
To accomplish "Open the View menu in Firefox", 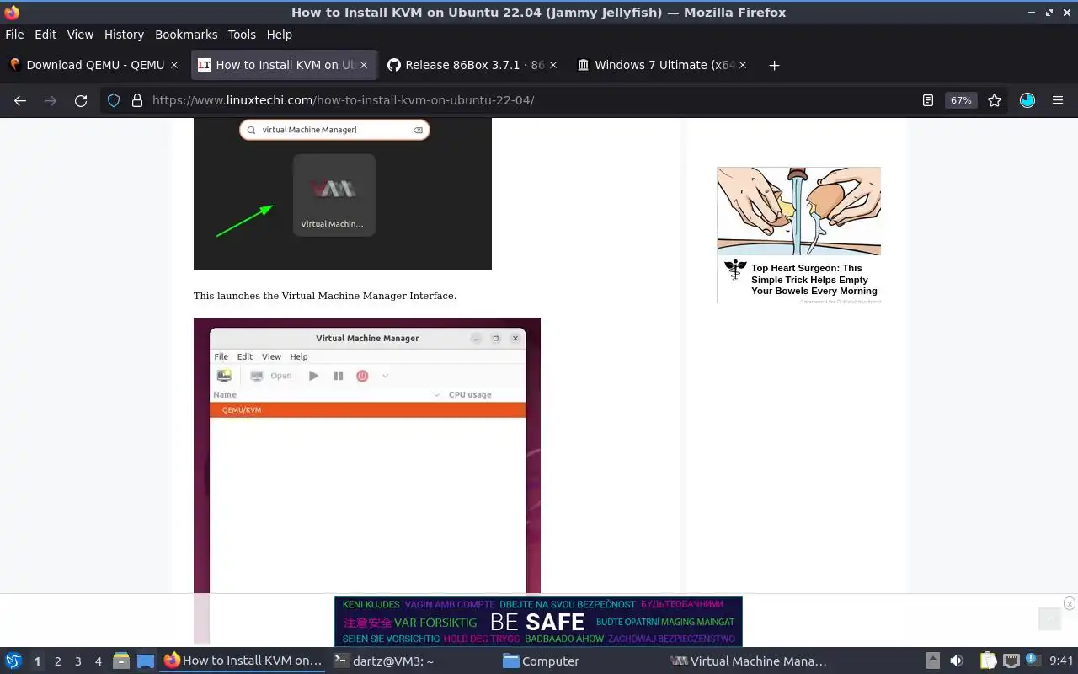I will (x=80, y=35).
